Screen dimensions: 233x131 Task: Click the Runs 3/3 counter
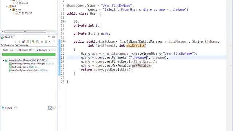click(x=8, y=50)
